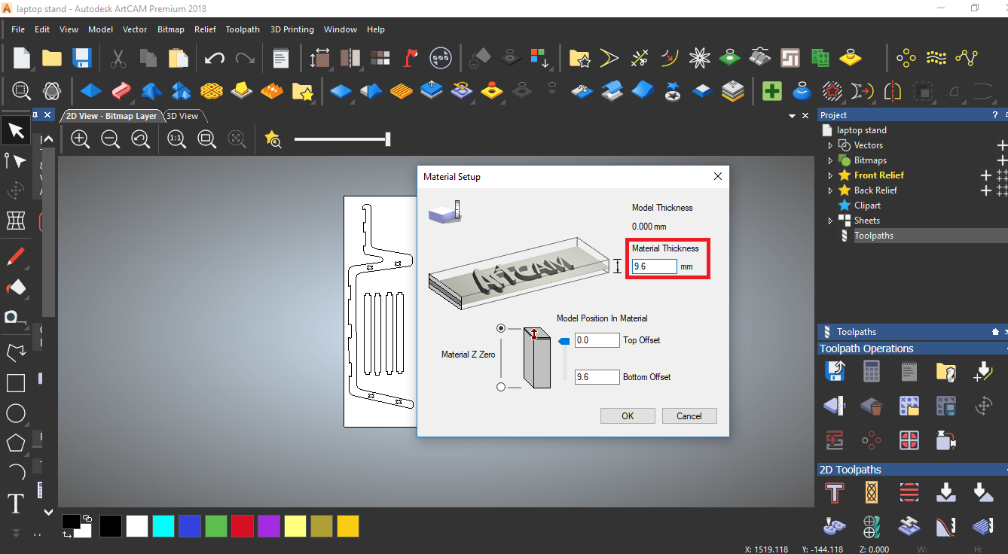Click the Cut scissors icon
Viewport: 1008px width, 554px height.
coord(118,58)
